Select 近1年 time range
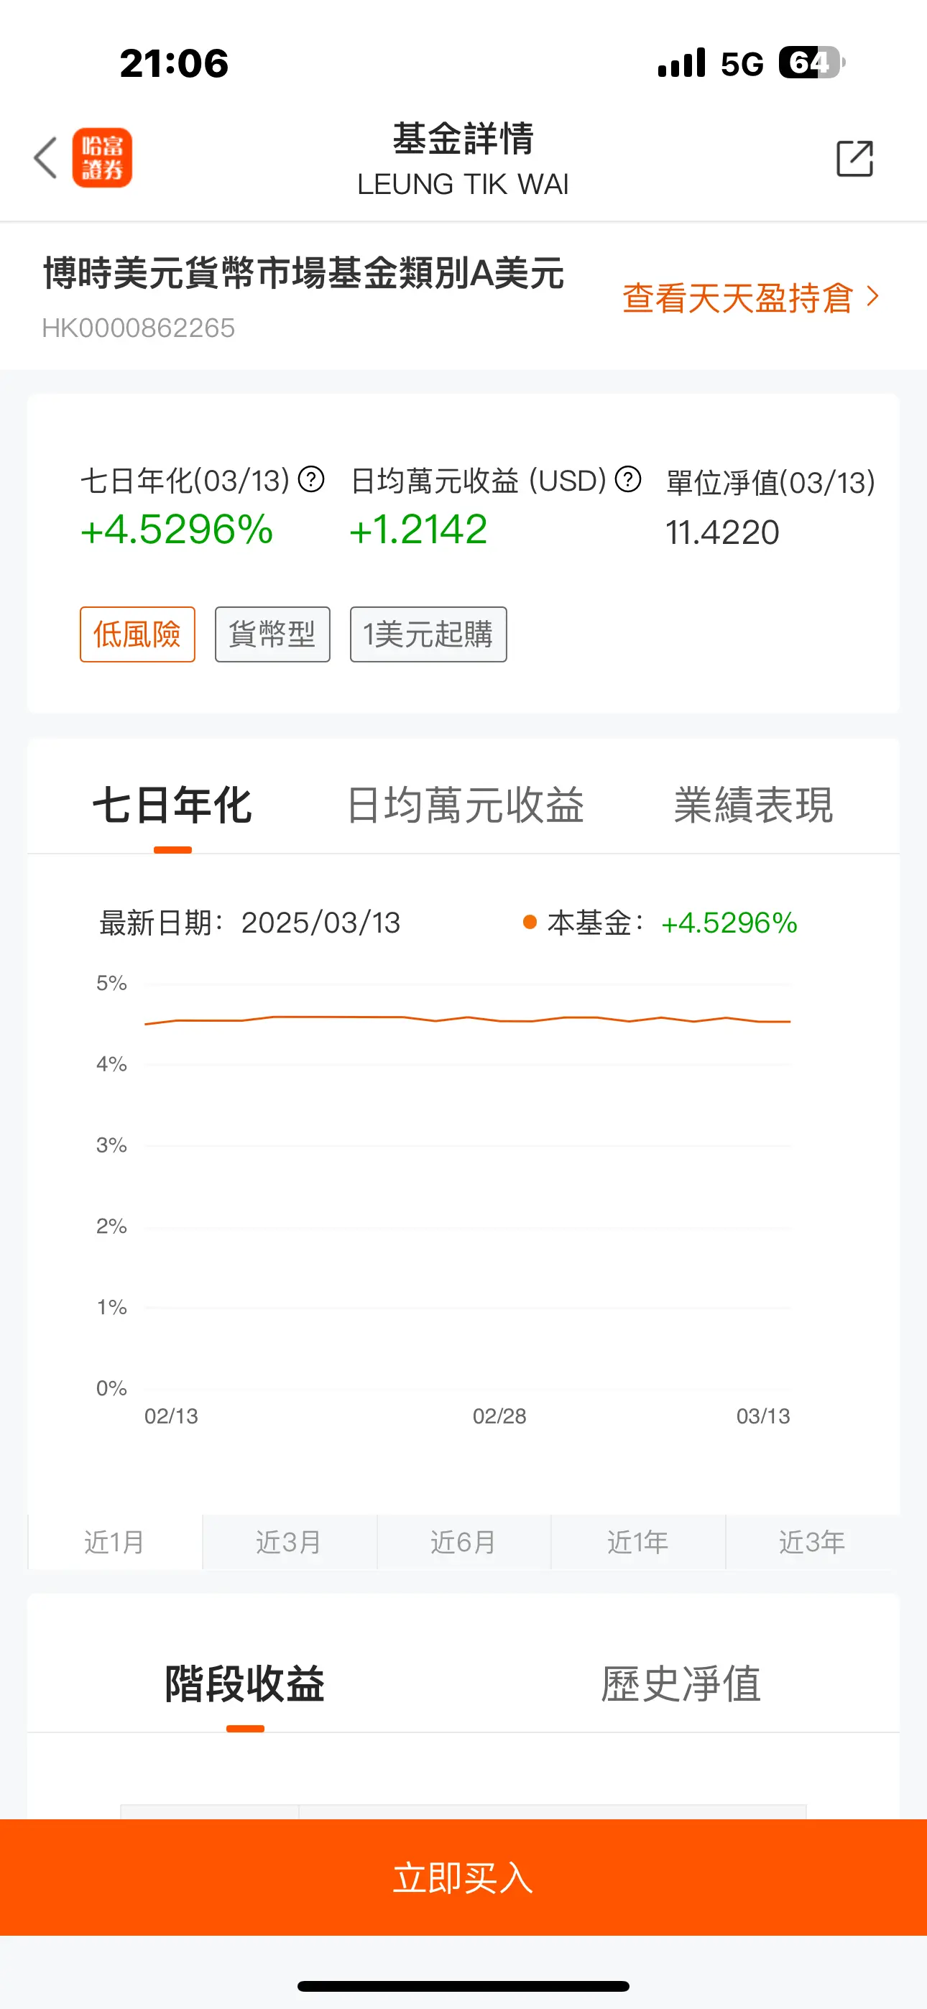 [638, 1542]
